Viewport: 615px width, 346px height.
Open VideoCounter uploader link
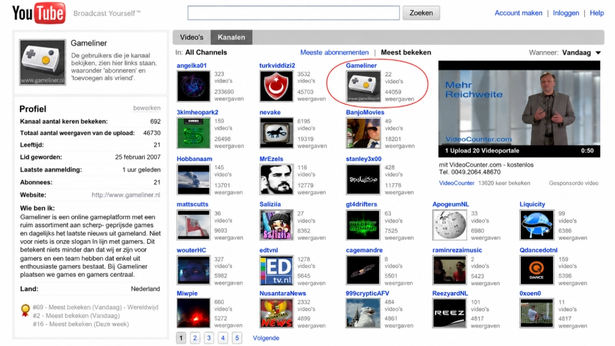(x=457, y=183)
